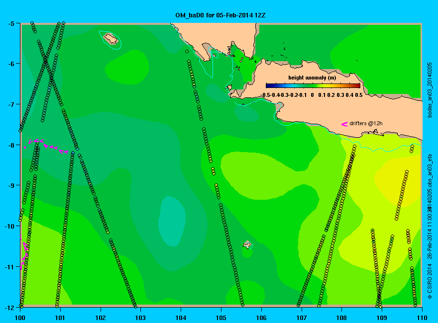Click the y-axis label -5
The width and height of the screenshot is (438, 323).
point(11,23)
